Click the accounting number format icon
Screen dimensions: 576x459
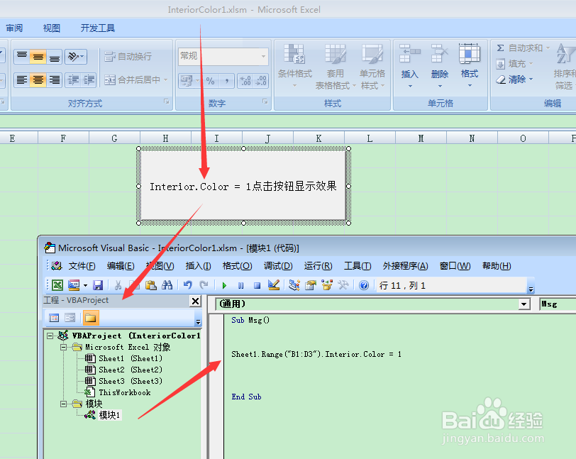pos(187,80)
